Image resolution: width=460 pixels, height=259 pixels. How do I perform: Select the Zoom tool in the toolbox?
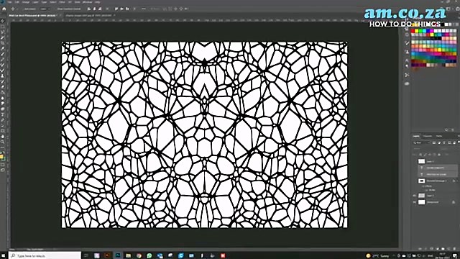(3, 142)
